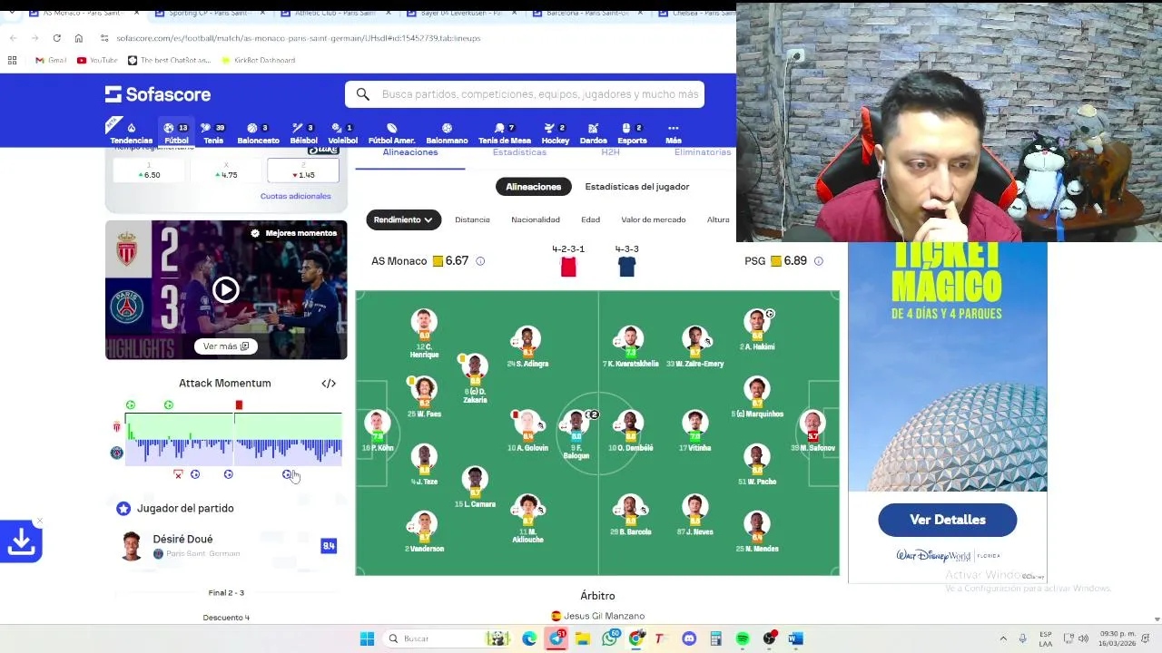Click the download arrow icon

click(x=21, y=541)
